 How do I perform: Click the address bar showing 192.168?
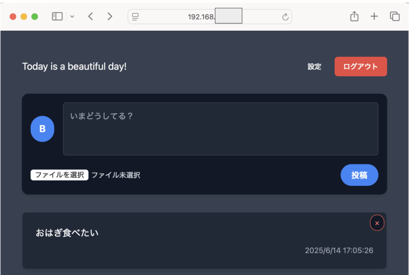click(x=210, y=17)
